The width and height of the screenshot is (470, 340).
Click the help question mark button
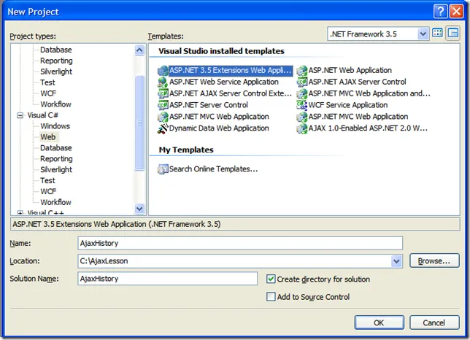440,12
